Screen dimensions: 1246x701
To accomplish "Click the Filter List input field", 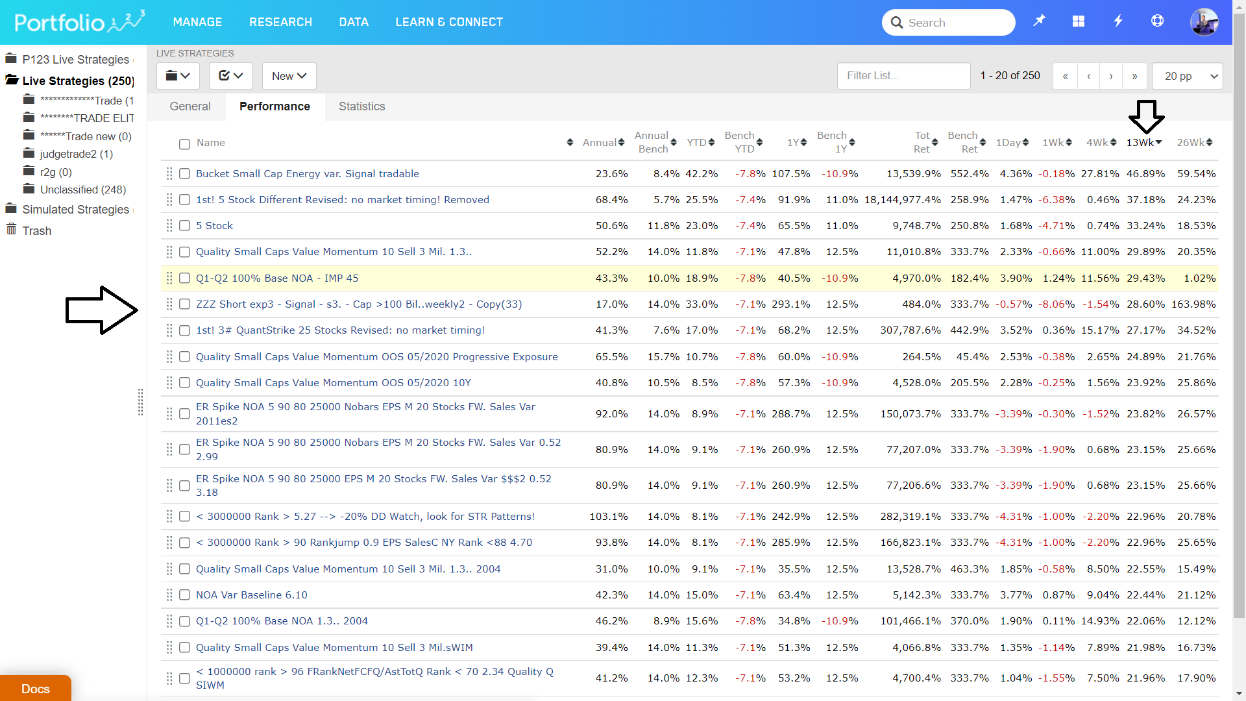I will [903, 76].
